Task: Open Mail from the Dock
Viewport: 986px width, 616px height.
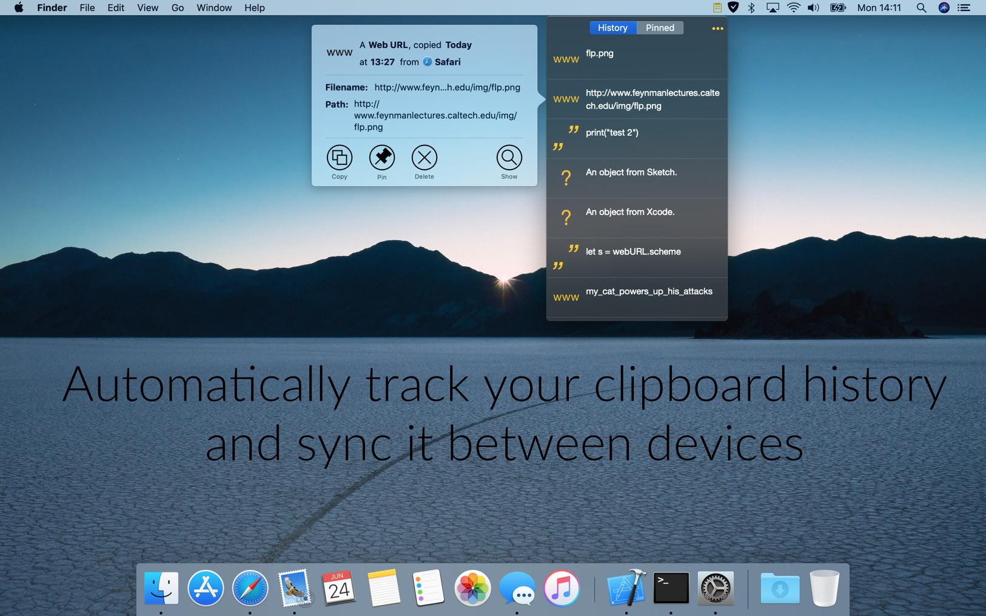Action: click(x=295, y=588)
